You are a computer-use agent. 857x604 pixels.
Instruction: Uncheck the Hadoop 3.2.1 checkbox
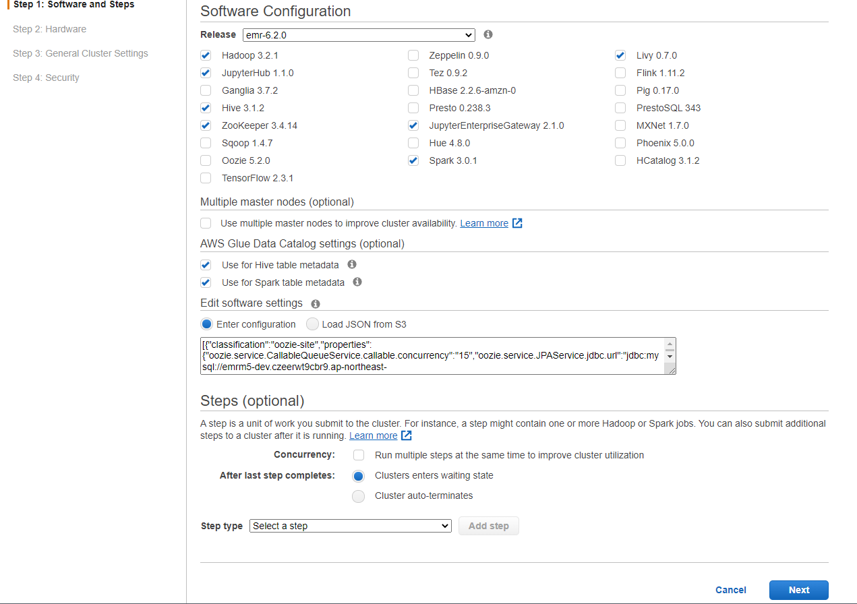click(x=206, y=55)
